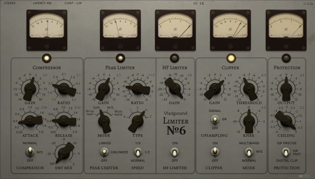The height and width of the screenshot is (179, 315).
Task: Click the Peak Limiter indicator lamp
Action: (x=120, y=58)
